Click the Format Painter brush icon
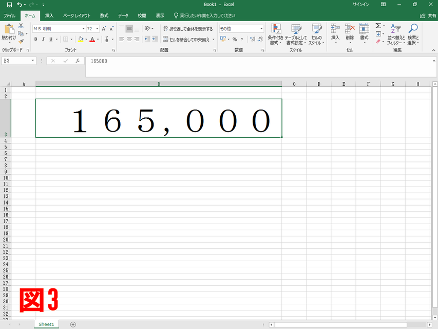 pos(21,42)
